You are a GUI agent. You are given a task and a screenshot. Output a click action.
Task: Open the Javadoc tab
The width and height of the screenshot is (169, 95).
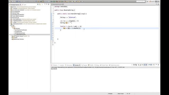pos(61,65)
